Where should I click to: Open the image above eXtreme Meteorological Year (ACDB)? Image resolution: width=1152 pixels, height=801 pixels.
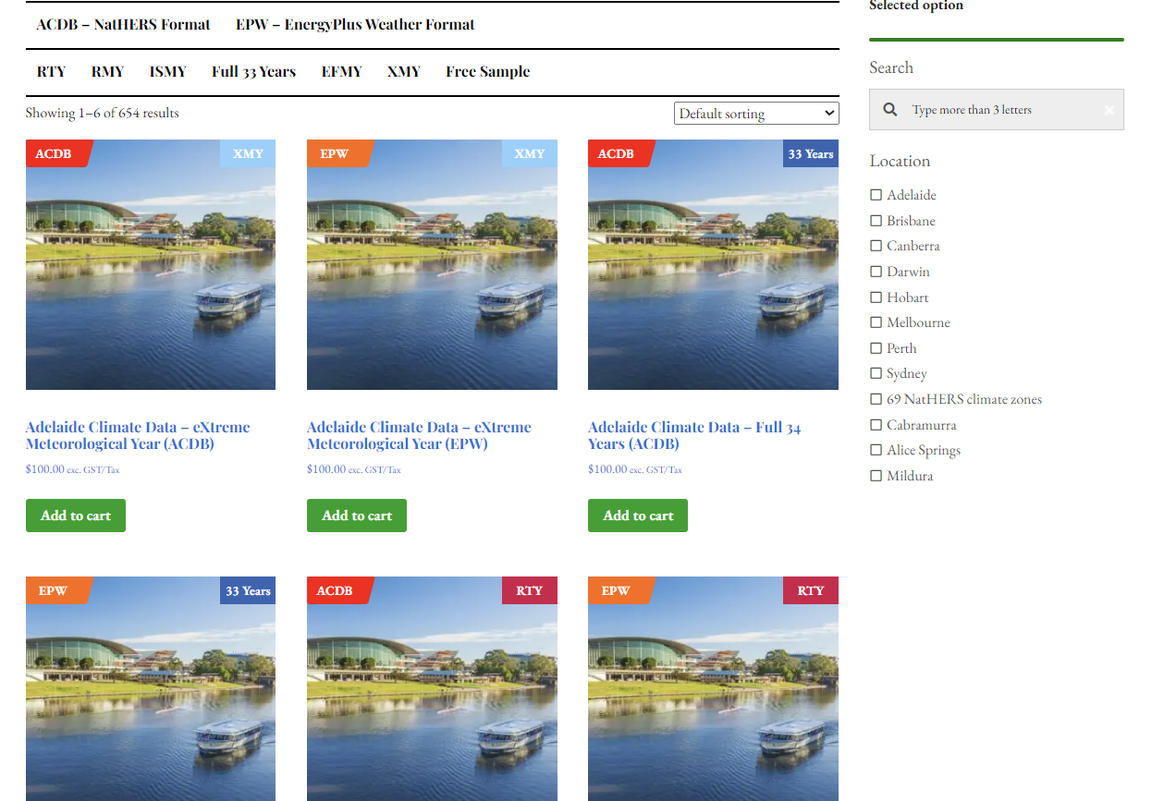coord(151,264)
